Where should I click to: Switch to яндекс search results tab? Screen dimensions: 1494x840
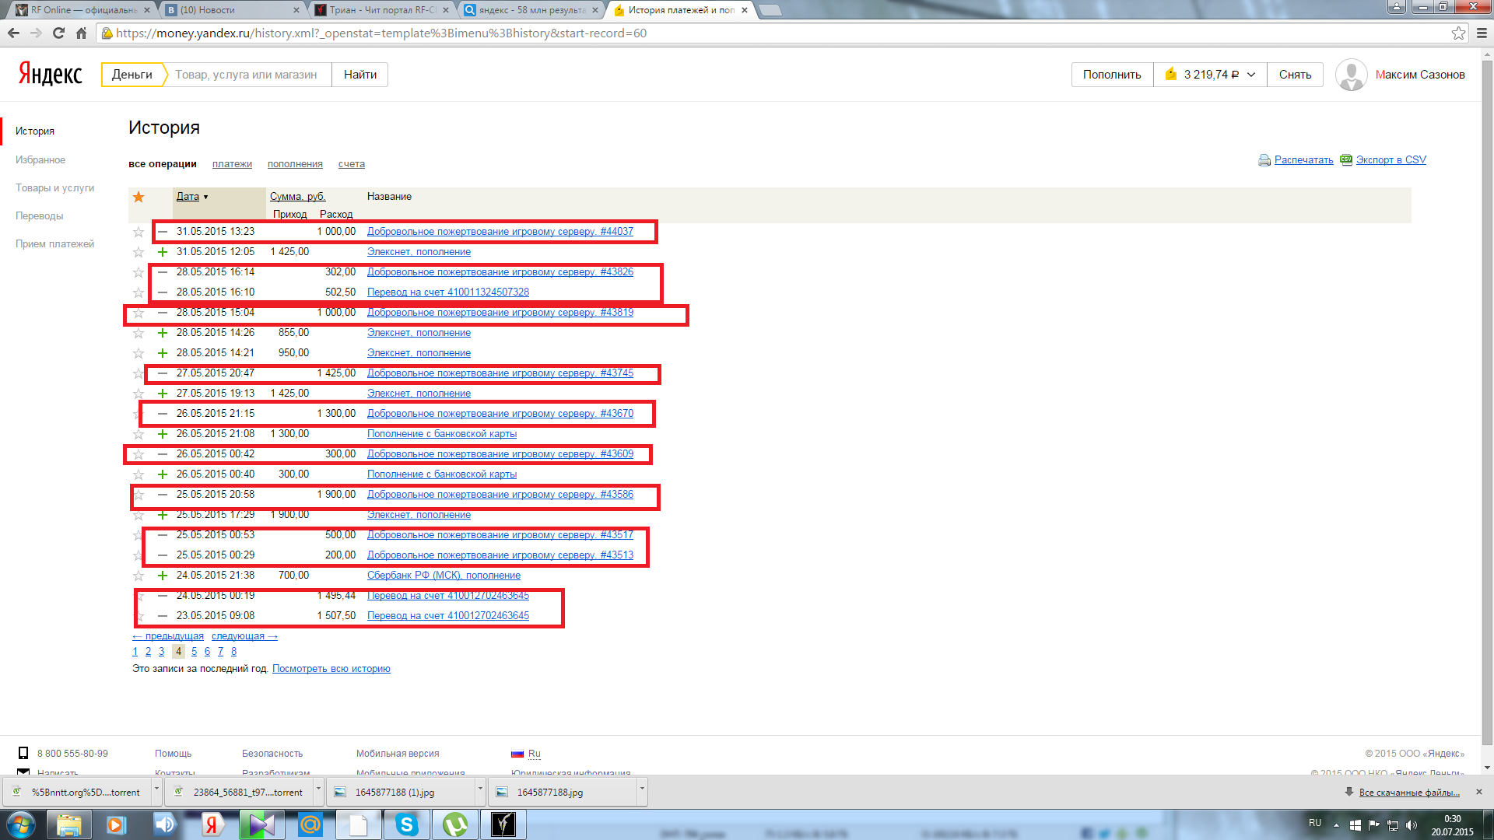point(532,10)
